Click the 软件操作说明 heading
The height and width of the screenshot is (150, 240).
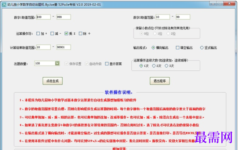pyautogui.click(x=119, y=92)
